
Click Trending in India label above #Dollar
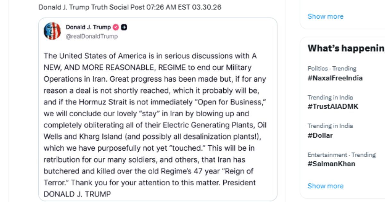330,126
